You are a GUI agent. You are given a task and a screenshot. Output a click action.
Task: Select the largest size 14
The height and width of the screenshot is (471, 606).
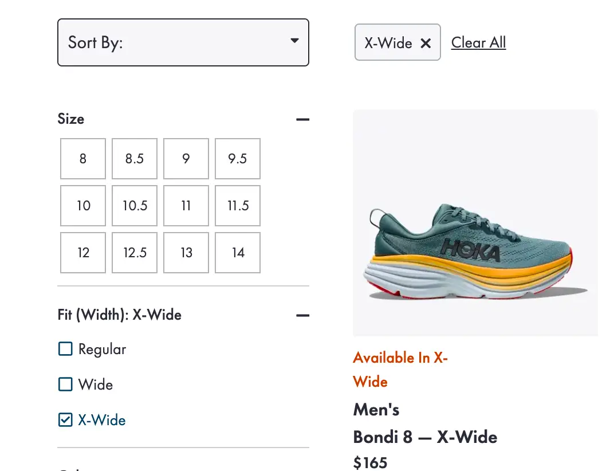(237, 252)
